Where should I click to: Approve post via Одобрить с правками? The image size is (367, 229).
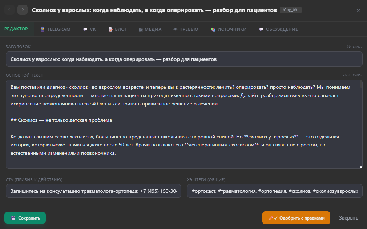click(296, 218)
